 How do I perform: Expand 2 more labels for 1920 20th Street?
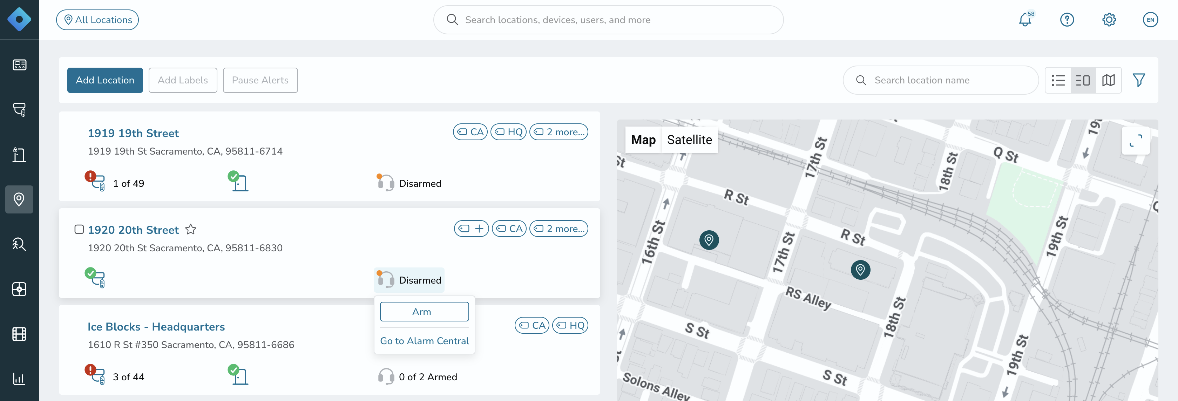(x=558, y=228)
